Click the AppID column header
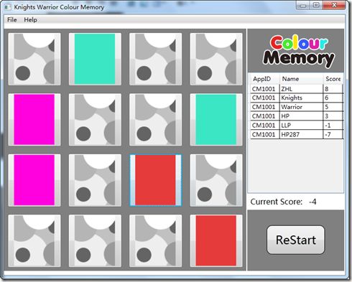The height and width of the screenshot is (282, 352). pyautogui.click(x=265, y=79)
